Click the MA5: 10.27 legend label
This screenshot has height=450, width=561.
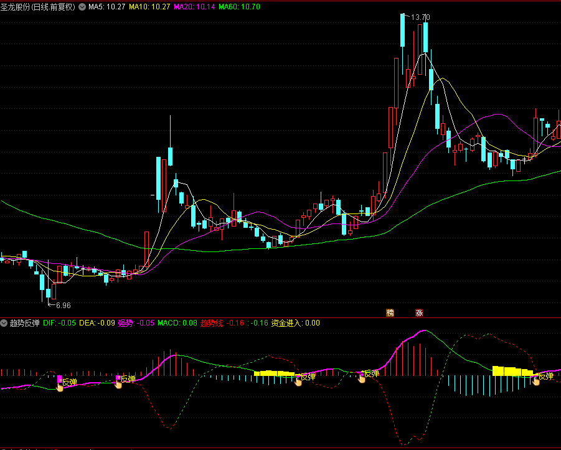click(x=107, y=7)
